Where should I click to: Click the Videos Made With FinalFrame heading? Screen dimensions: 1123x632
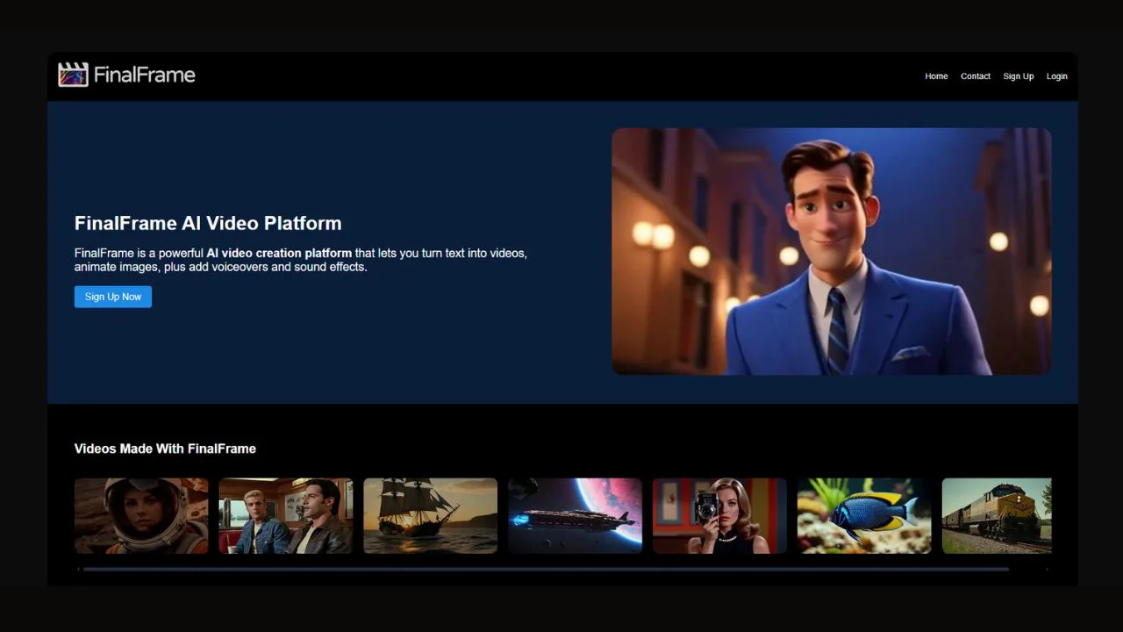coord(165,449)
